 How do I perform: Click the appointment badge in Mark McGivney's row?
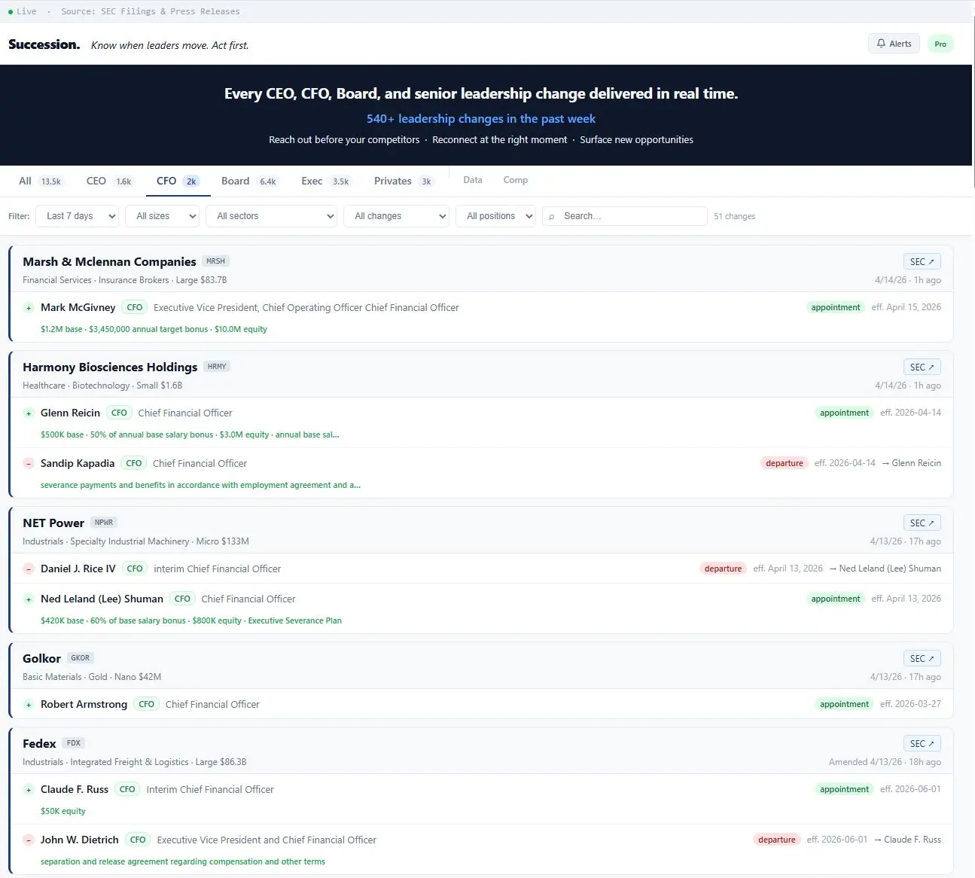point(836,307)
